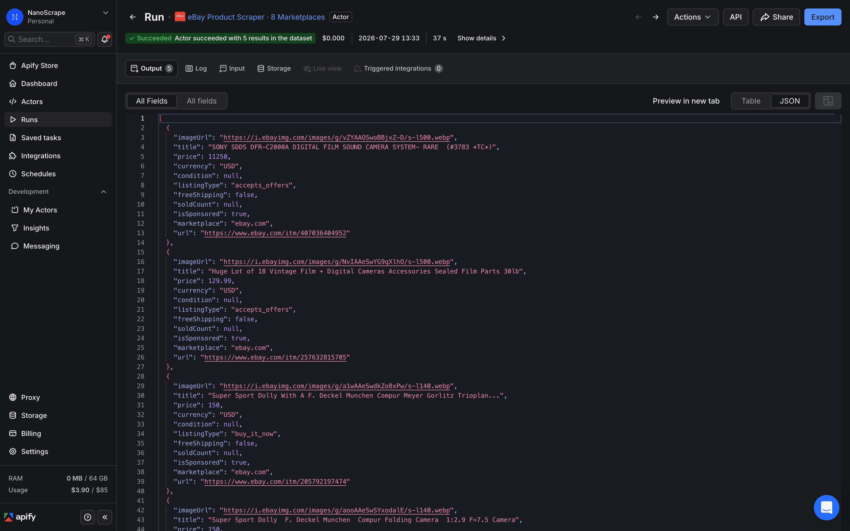Open the vZYAAOSwoBBjxZ-D image URL
Viewport: 850px width, 531px height.
[x=337, y=138]
